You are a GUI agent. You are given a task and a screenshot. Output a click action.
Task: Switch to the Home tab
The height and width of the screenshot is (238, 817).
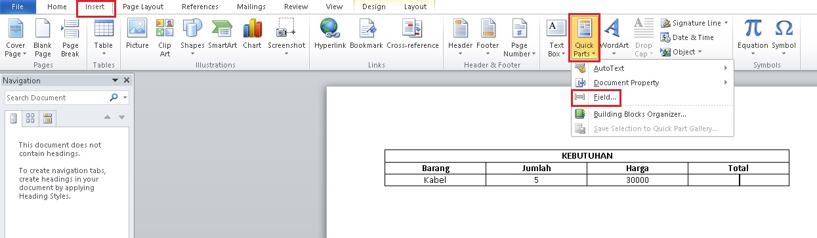point(57,7)
